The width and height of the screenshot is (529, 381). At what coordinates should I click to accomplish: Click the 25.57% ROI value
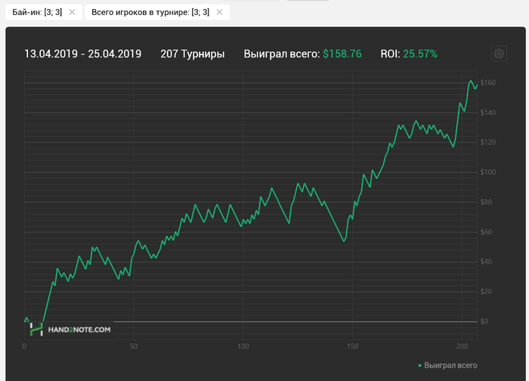tap(420, 54)
